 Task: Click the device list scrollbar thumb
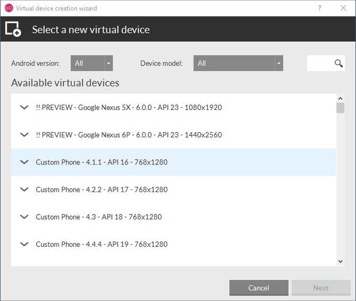tap(340, 108)
